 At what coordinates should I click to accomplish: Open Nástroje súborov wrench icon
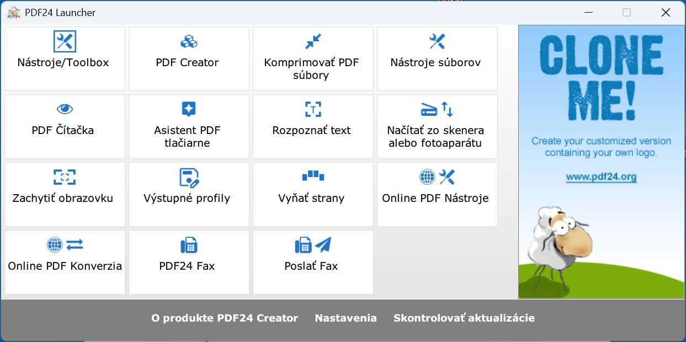437,41
